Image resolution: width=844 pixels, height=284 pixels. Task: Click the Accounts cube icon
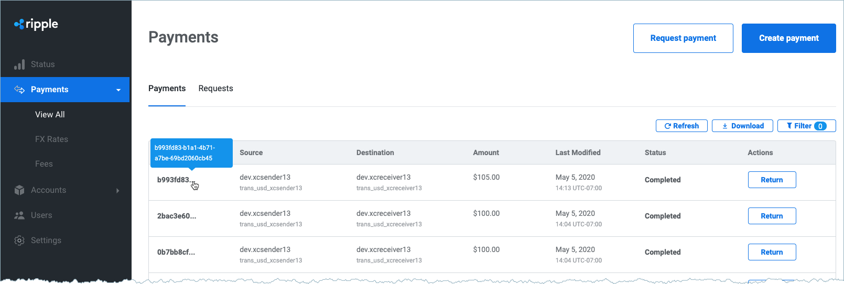point(19,190)
